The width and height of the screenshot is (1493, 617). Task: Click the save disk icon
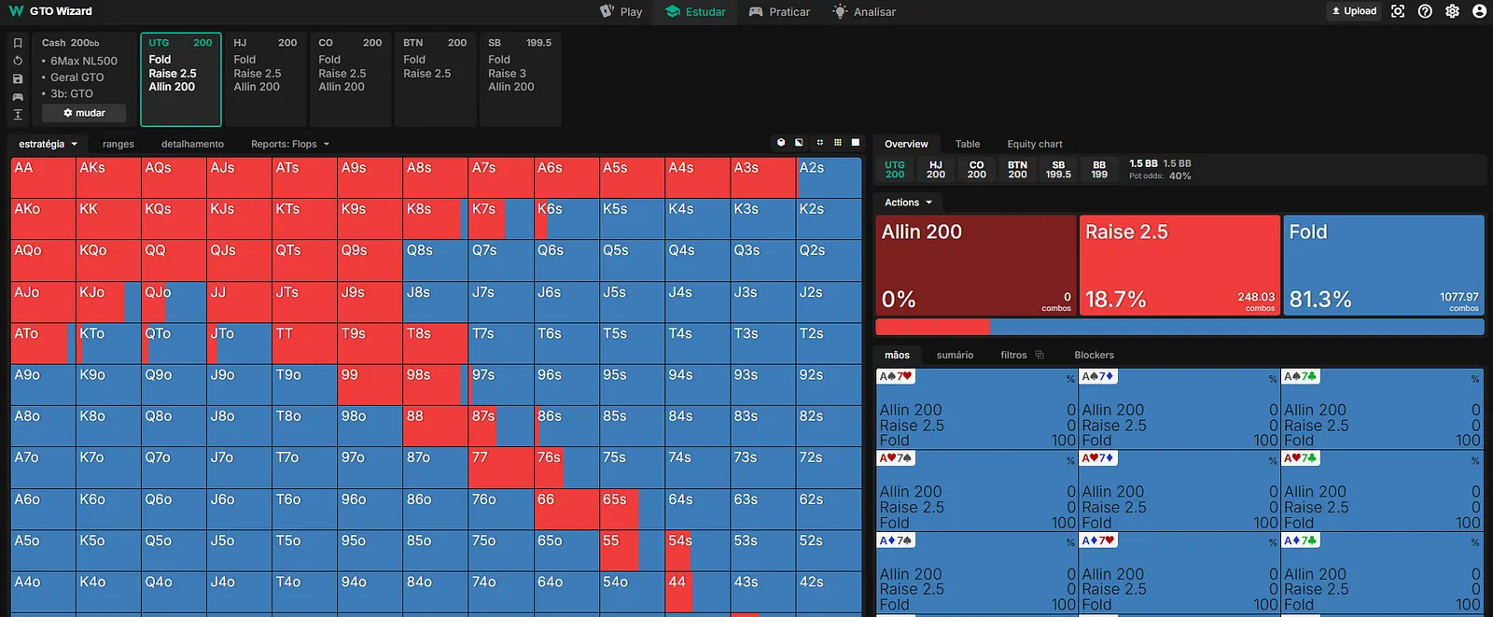point(18,78)
